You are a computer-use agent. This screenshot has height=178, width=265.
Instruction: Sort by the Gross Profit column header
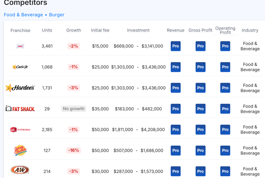[x=201, y=30]
